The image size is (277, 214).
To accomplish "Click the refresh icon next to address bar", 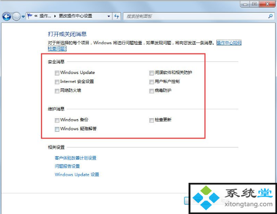I will (116, 16).
